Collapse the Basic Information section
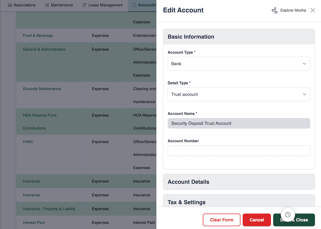The width and height of the screenshot is (321, 229). [x=239, y=37]
